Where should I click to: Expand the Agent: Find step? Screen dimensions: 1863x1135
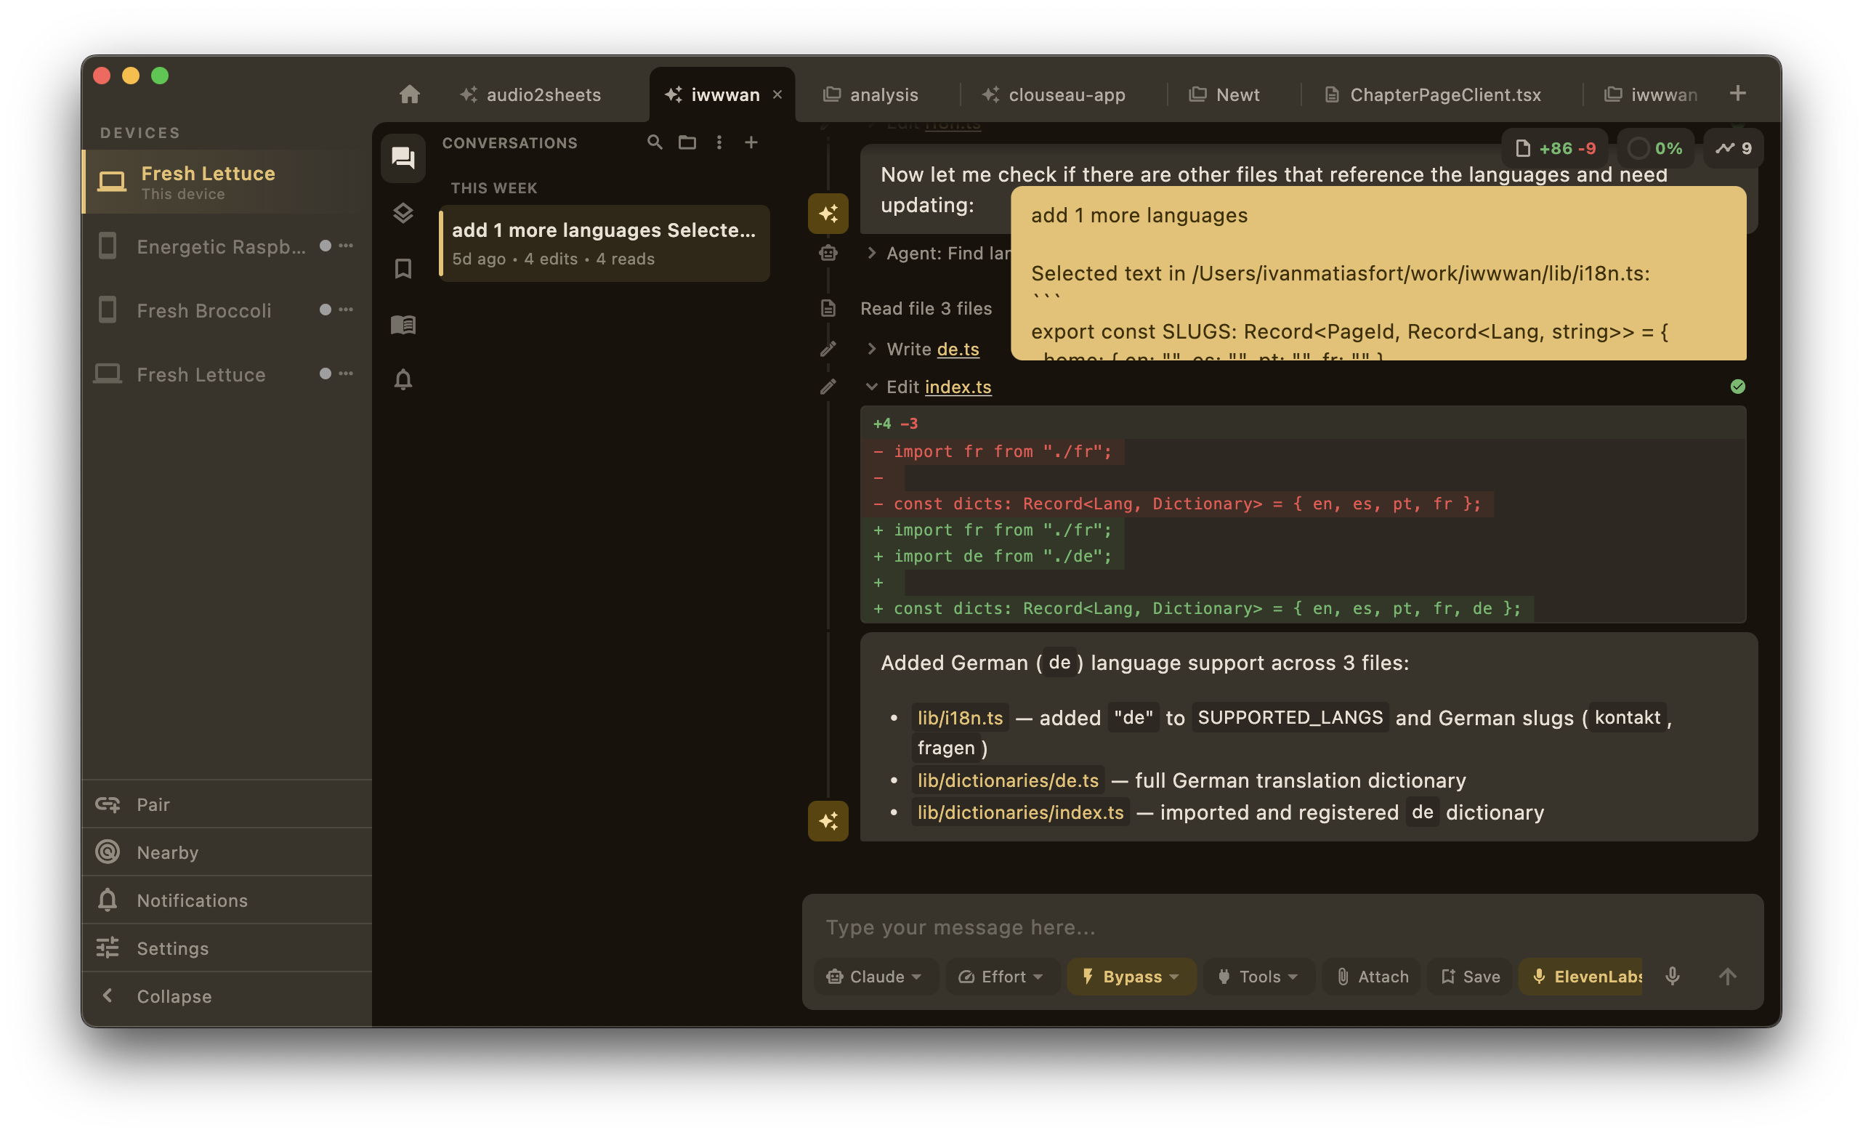click(x=872, y=254)
